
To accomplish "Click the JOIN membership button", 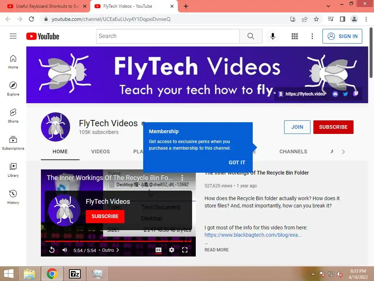I will (297, 127).
